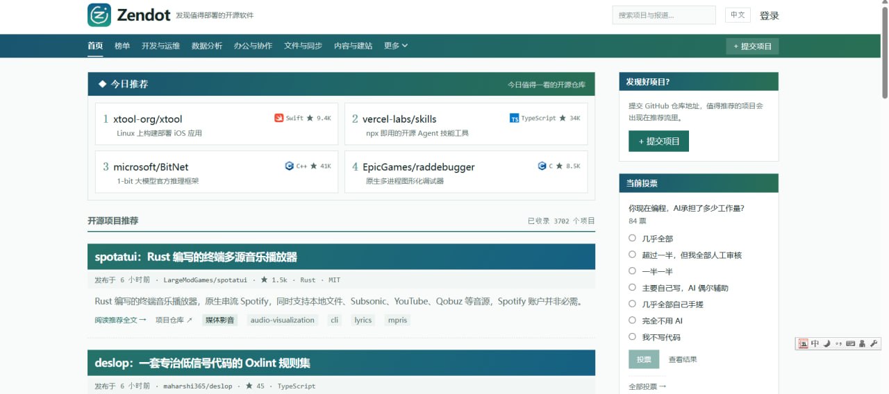Click the diamond icon before 今日推荐

[103, 84]
